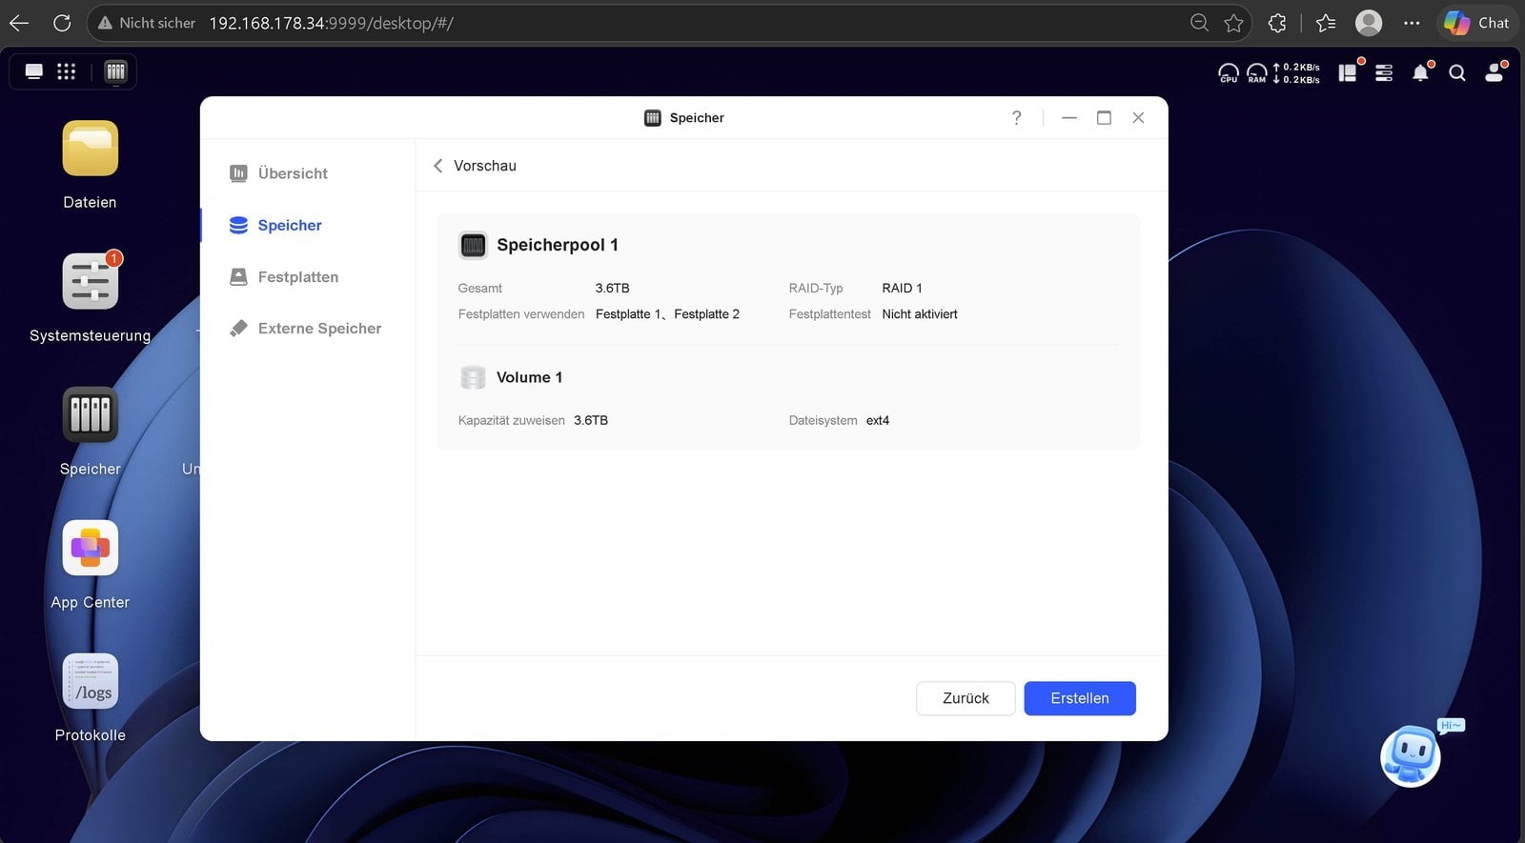Open the widgets panel icon
This screenshot has width=1525, height=843.
pyautogui.click(x=1348, y=72)
